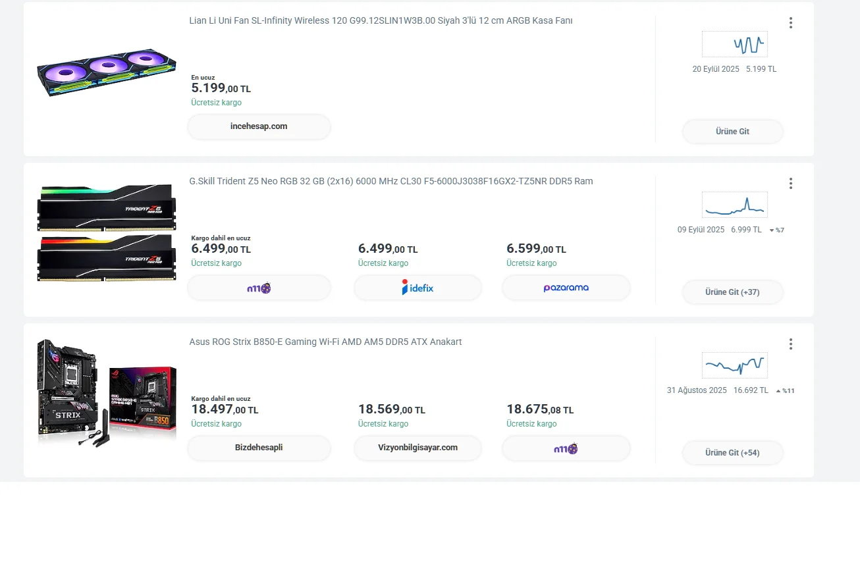Open Lian Li Uni Fan product title

click(381, 20)
